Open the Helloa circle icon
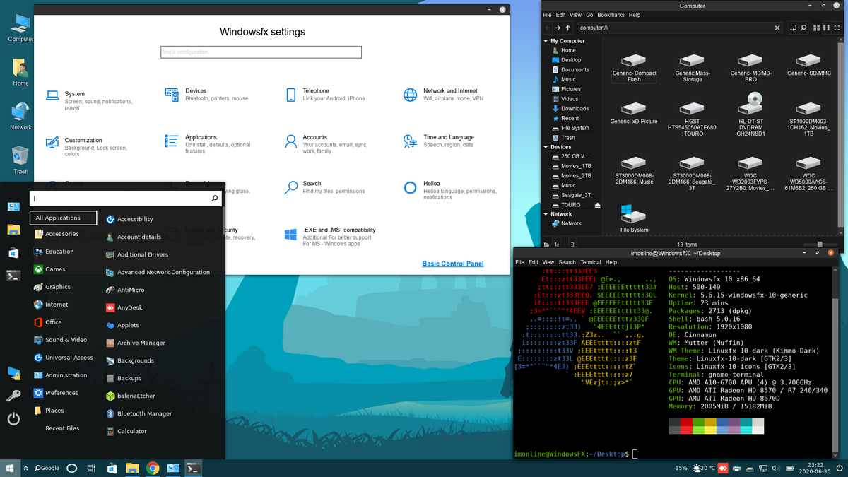 click(411, 187)
